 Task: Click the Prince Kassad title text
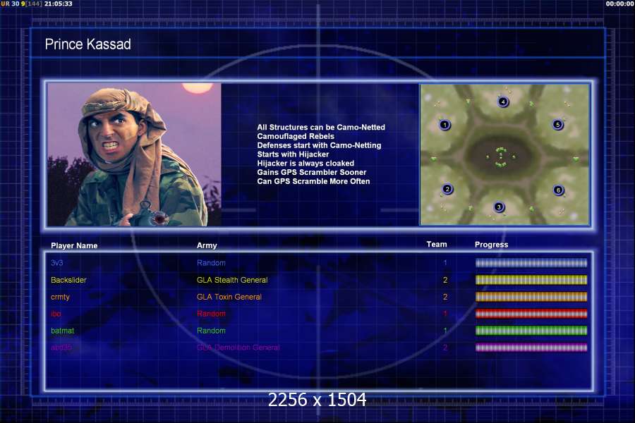pos(88,44)
